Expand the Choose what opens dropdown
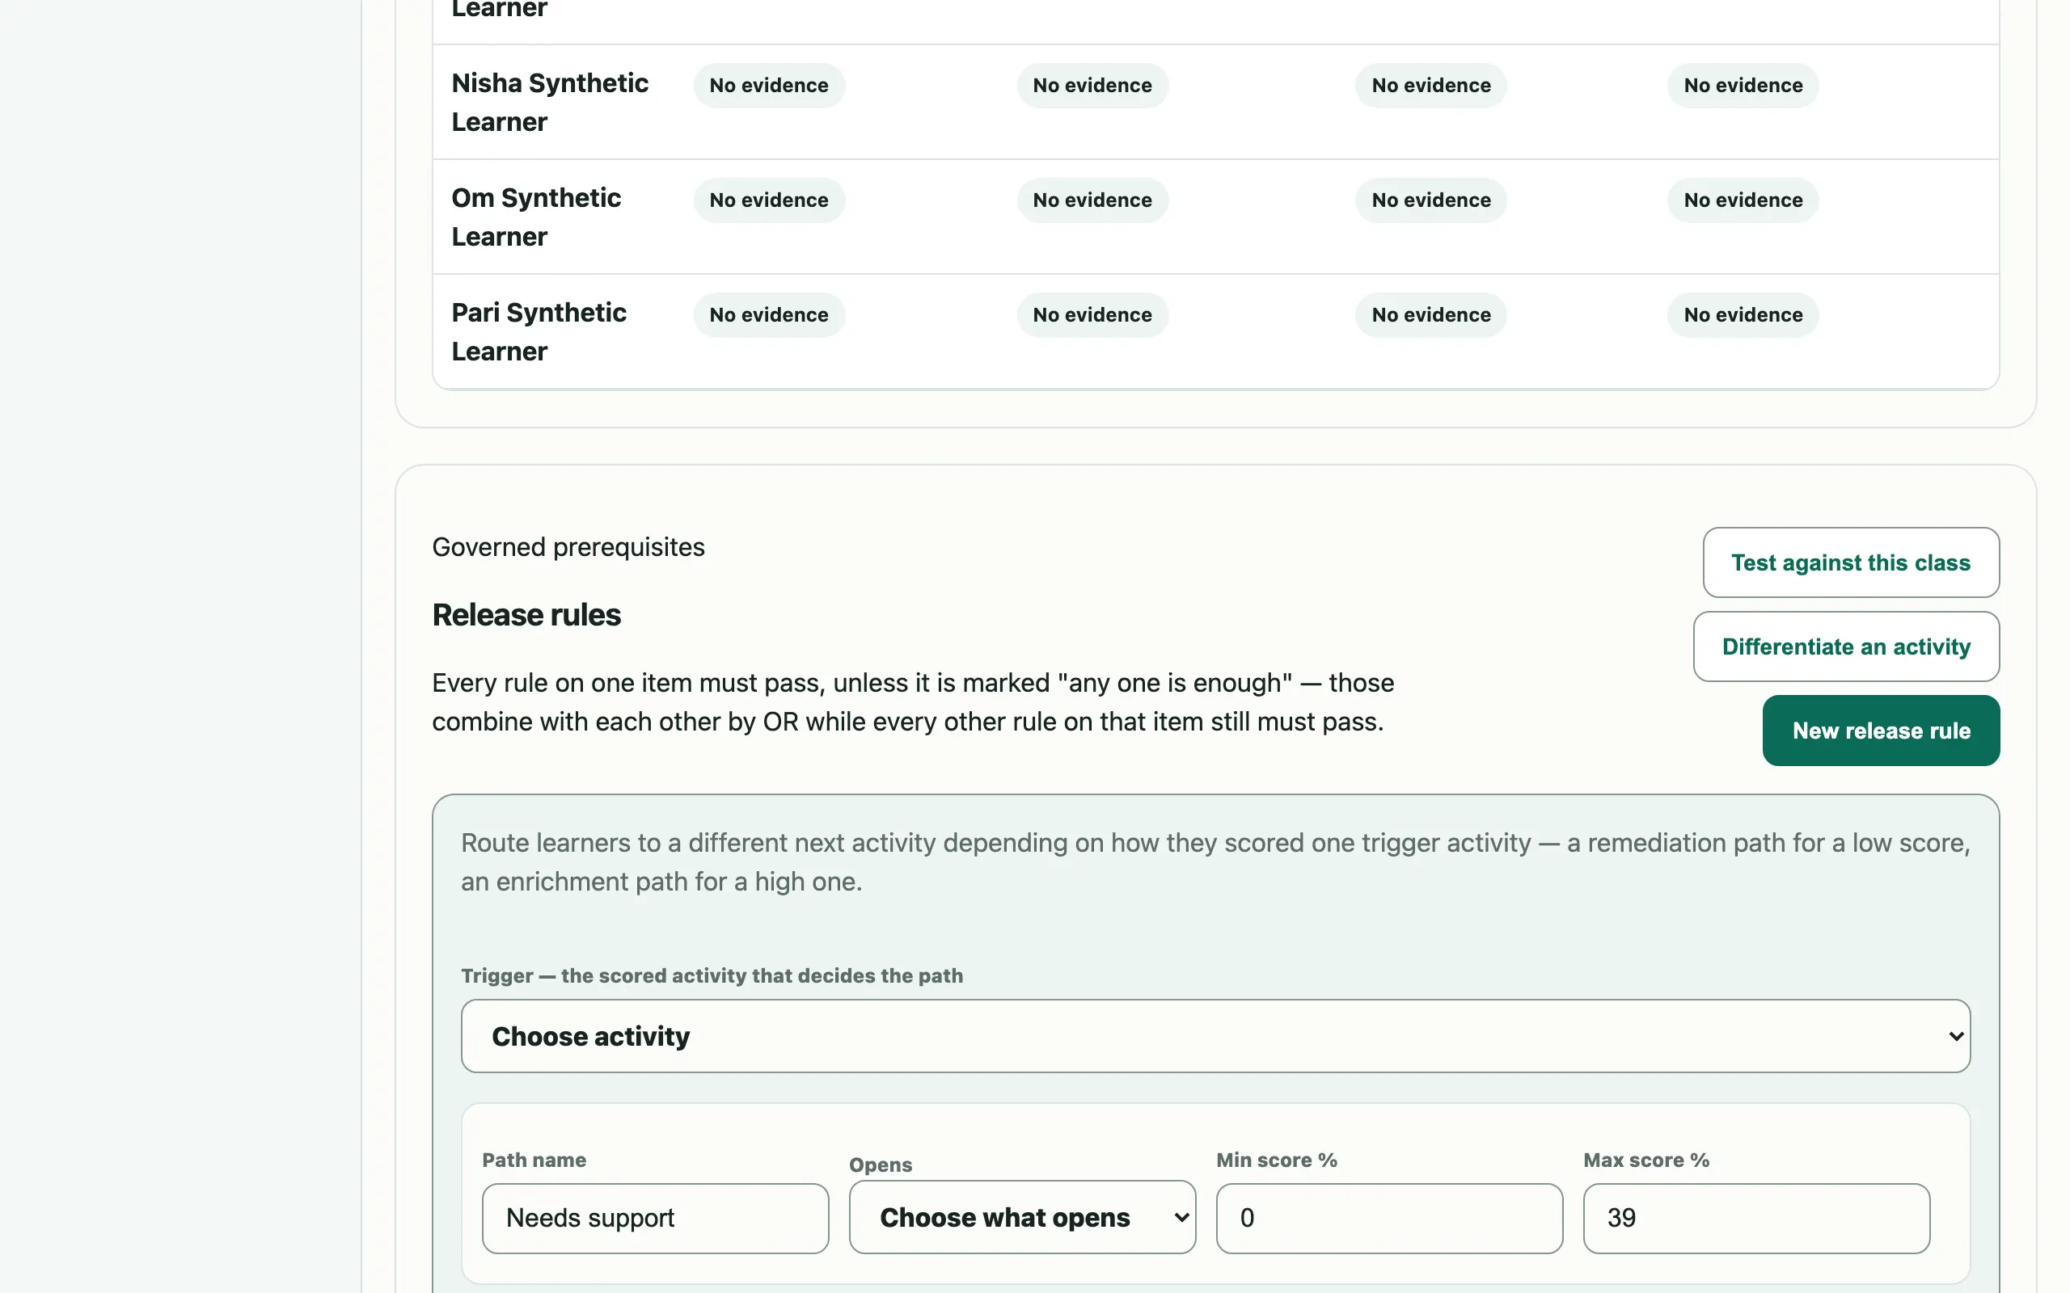This screenshot has width=2070, height=1293. tap(1022, 1217)
